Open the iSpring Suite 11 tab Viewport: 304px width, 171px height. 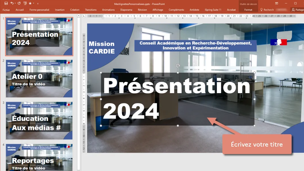point(213,10)
